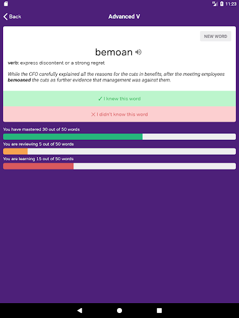Go Back to previous screen
The height and width of the screenshot is (318, 239).
pyautogui.click(x=12, y=17)
